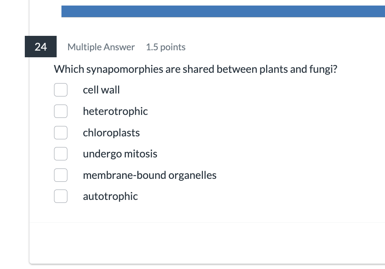Select the question number 24 badge
The height and width of the screenshot is (269, 385).
click(x=40, y=47)
